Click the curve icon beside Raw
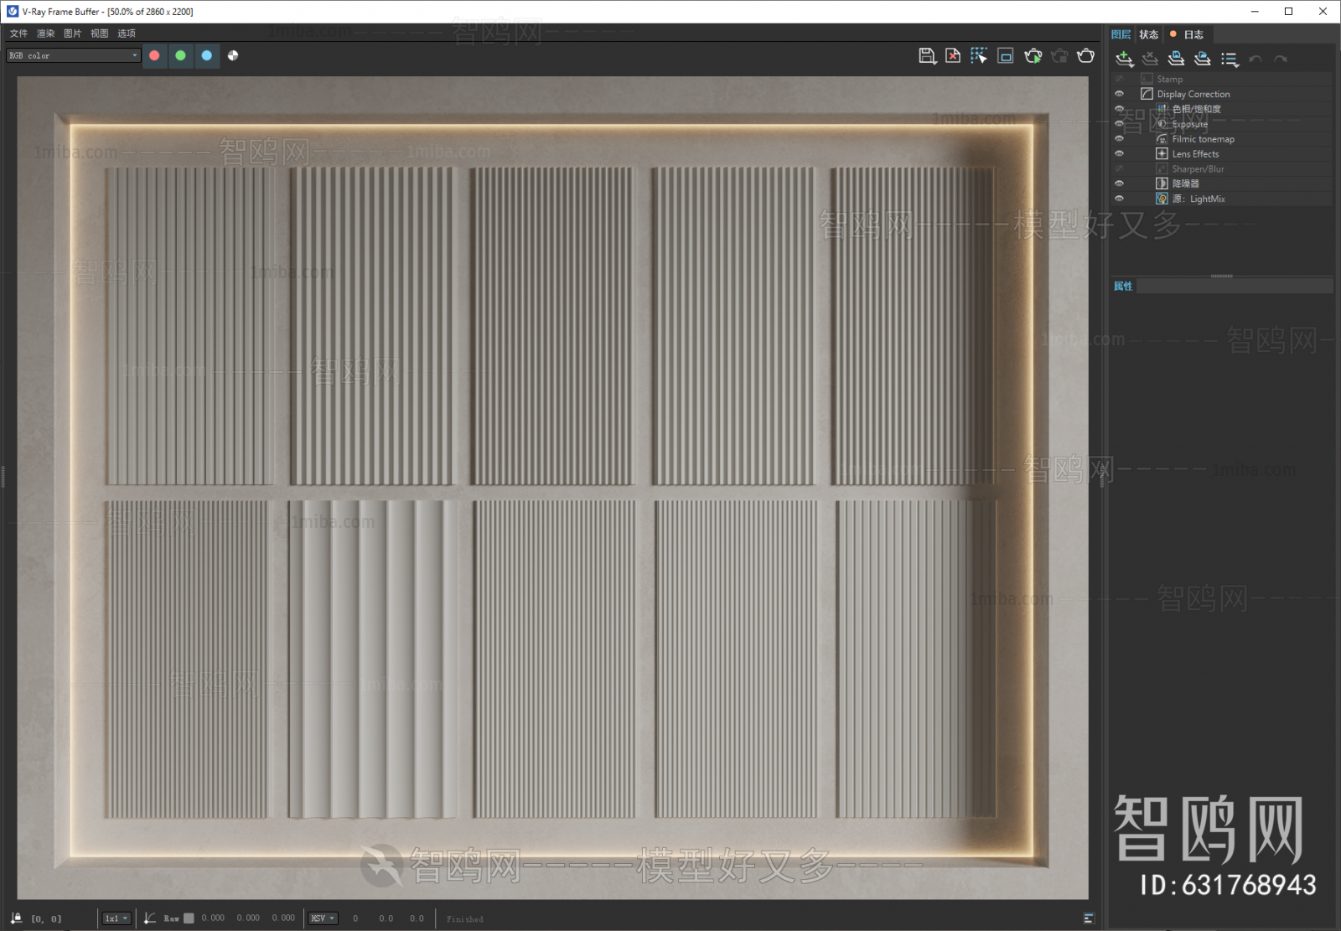Viewport: 1341px width, 931px height. click(x=150, y=918)
